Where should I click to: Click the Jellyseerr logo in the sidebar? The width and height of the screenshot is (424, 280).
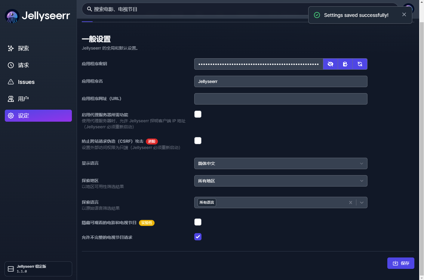point(38,16)
